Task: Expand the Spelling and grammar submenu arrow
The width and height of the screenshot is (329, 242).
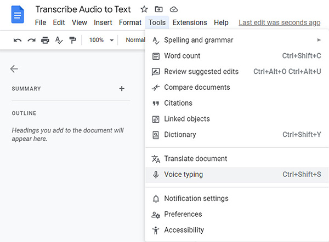Action: 319,40
